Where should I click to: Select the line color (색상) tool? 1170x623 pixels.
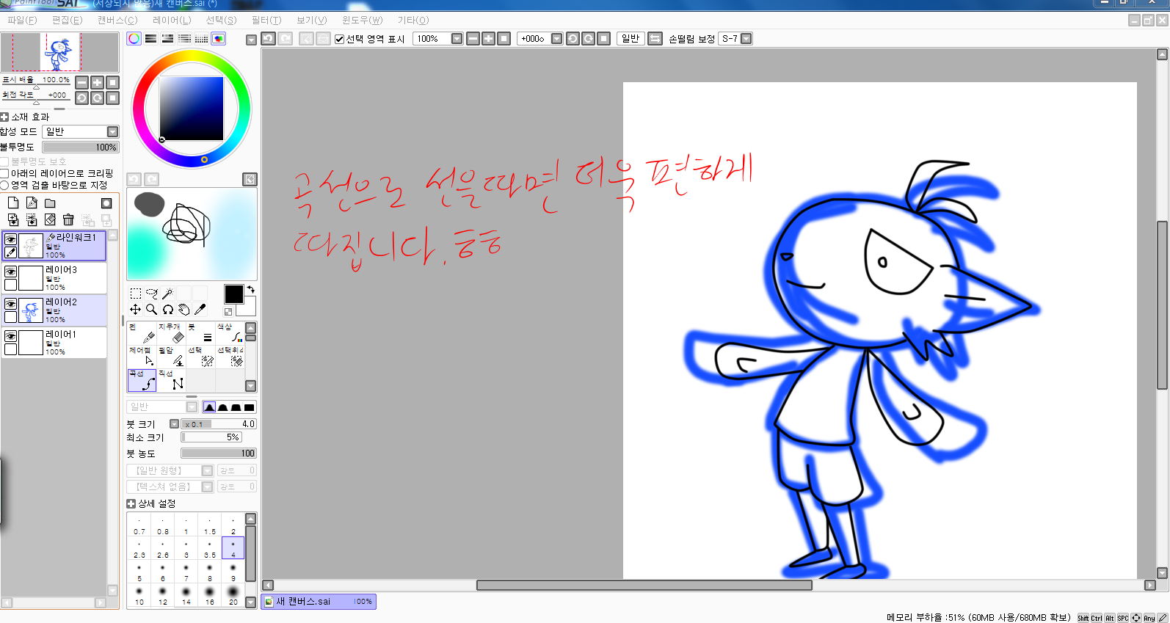click(230, 334)
